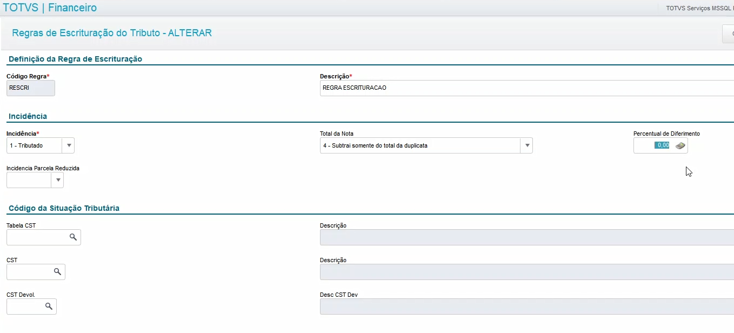Click the 'TOTVS | Financeiro' title

[x=50, y=8]
